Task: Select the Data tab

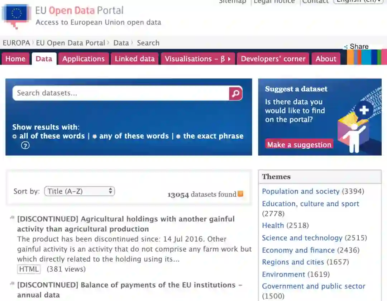Action: pyautogui.click(x=44, y=59)
